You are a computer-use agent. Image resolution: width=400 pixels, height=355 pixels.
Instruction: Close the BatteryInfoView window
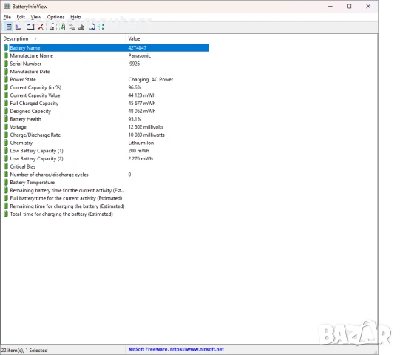tap(368, 7)
